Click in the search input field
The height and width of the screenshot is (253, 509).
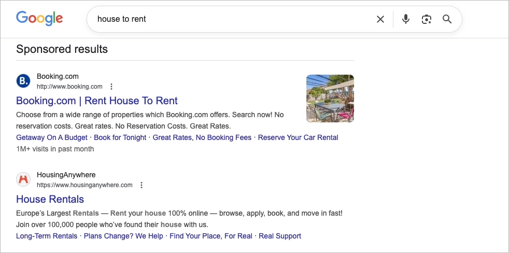[x=228, y=19]
